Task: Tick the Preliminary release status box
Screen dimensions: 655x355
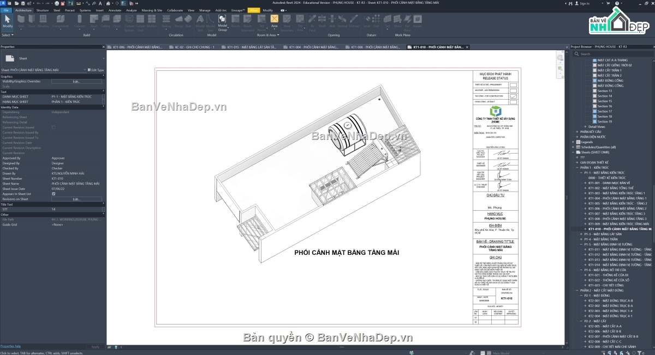Action: pos(513,85)
